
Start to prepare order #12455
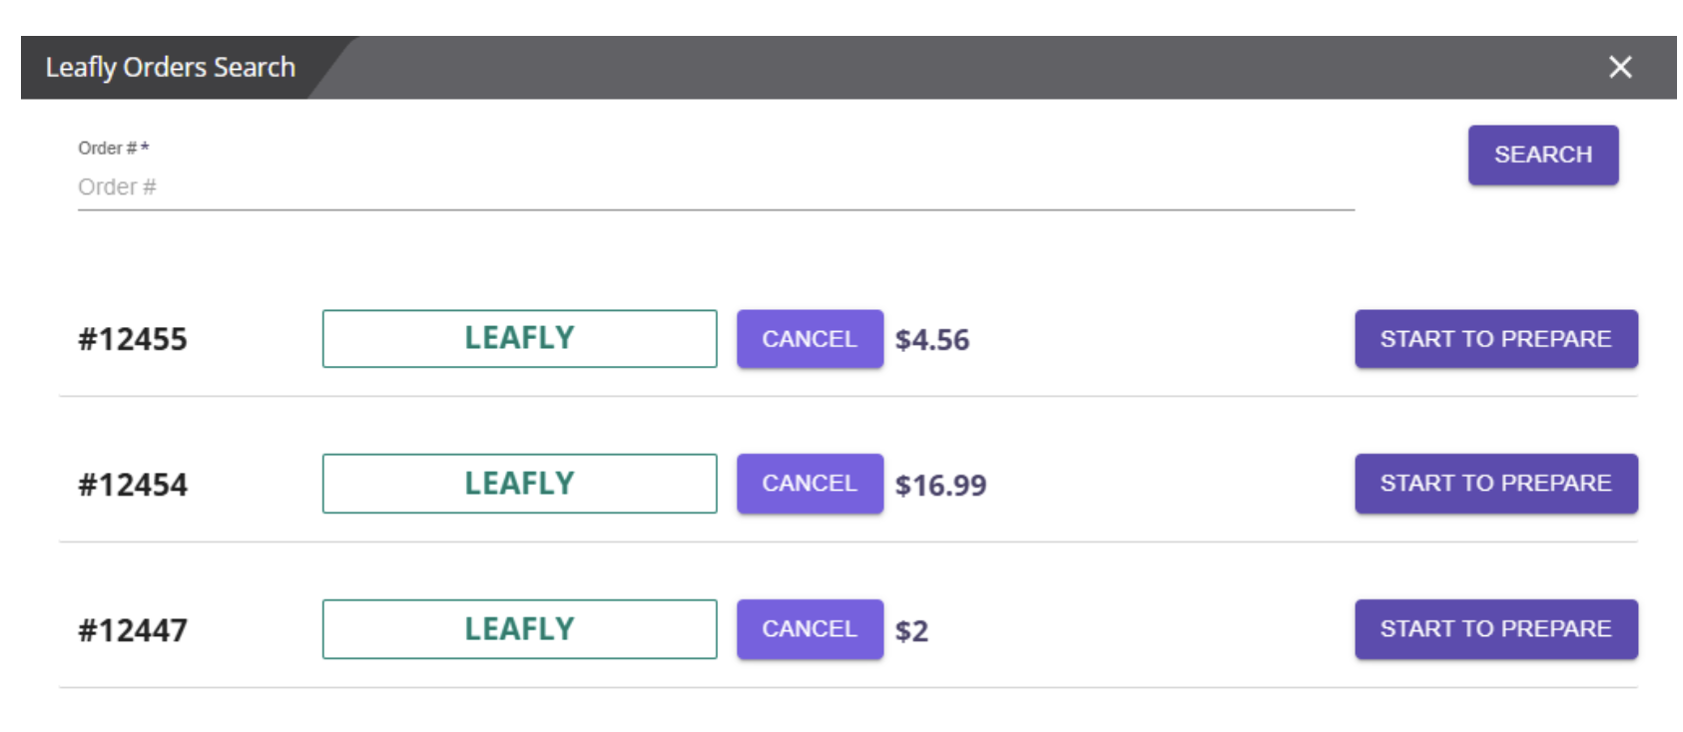[1495, 339]
